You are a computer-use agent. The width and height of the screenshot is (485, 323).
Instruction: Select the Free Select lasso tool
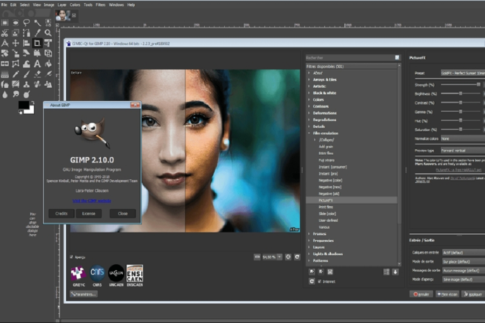(26, 23)
